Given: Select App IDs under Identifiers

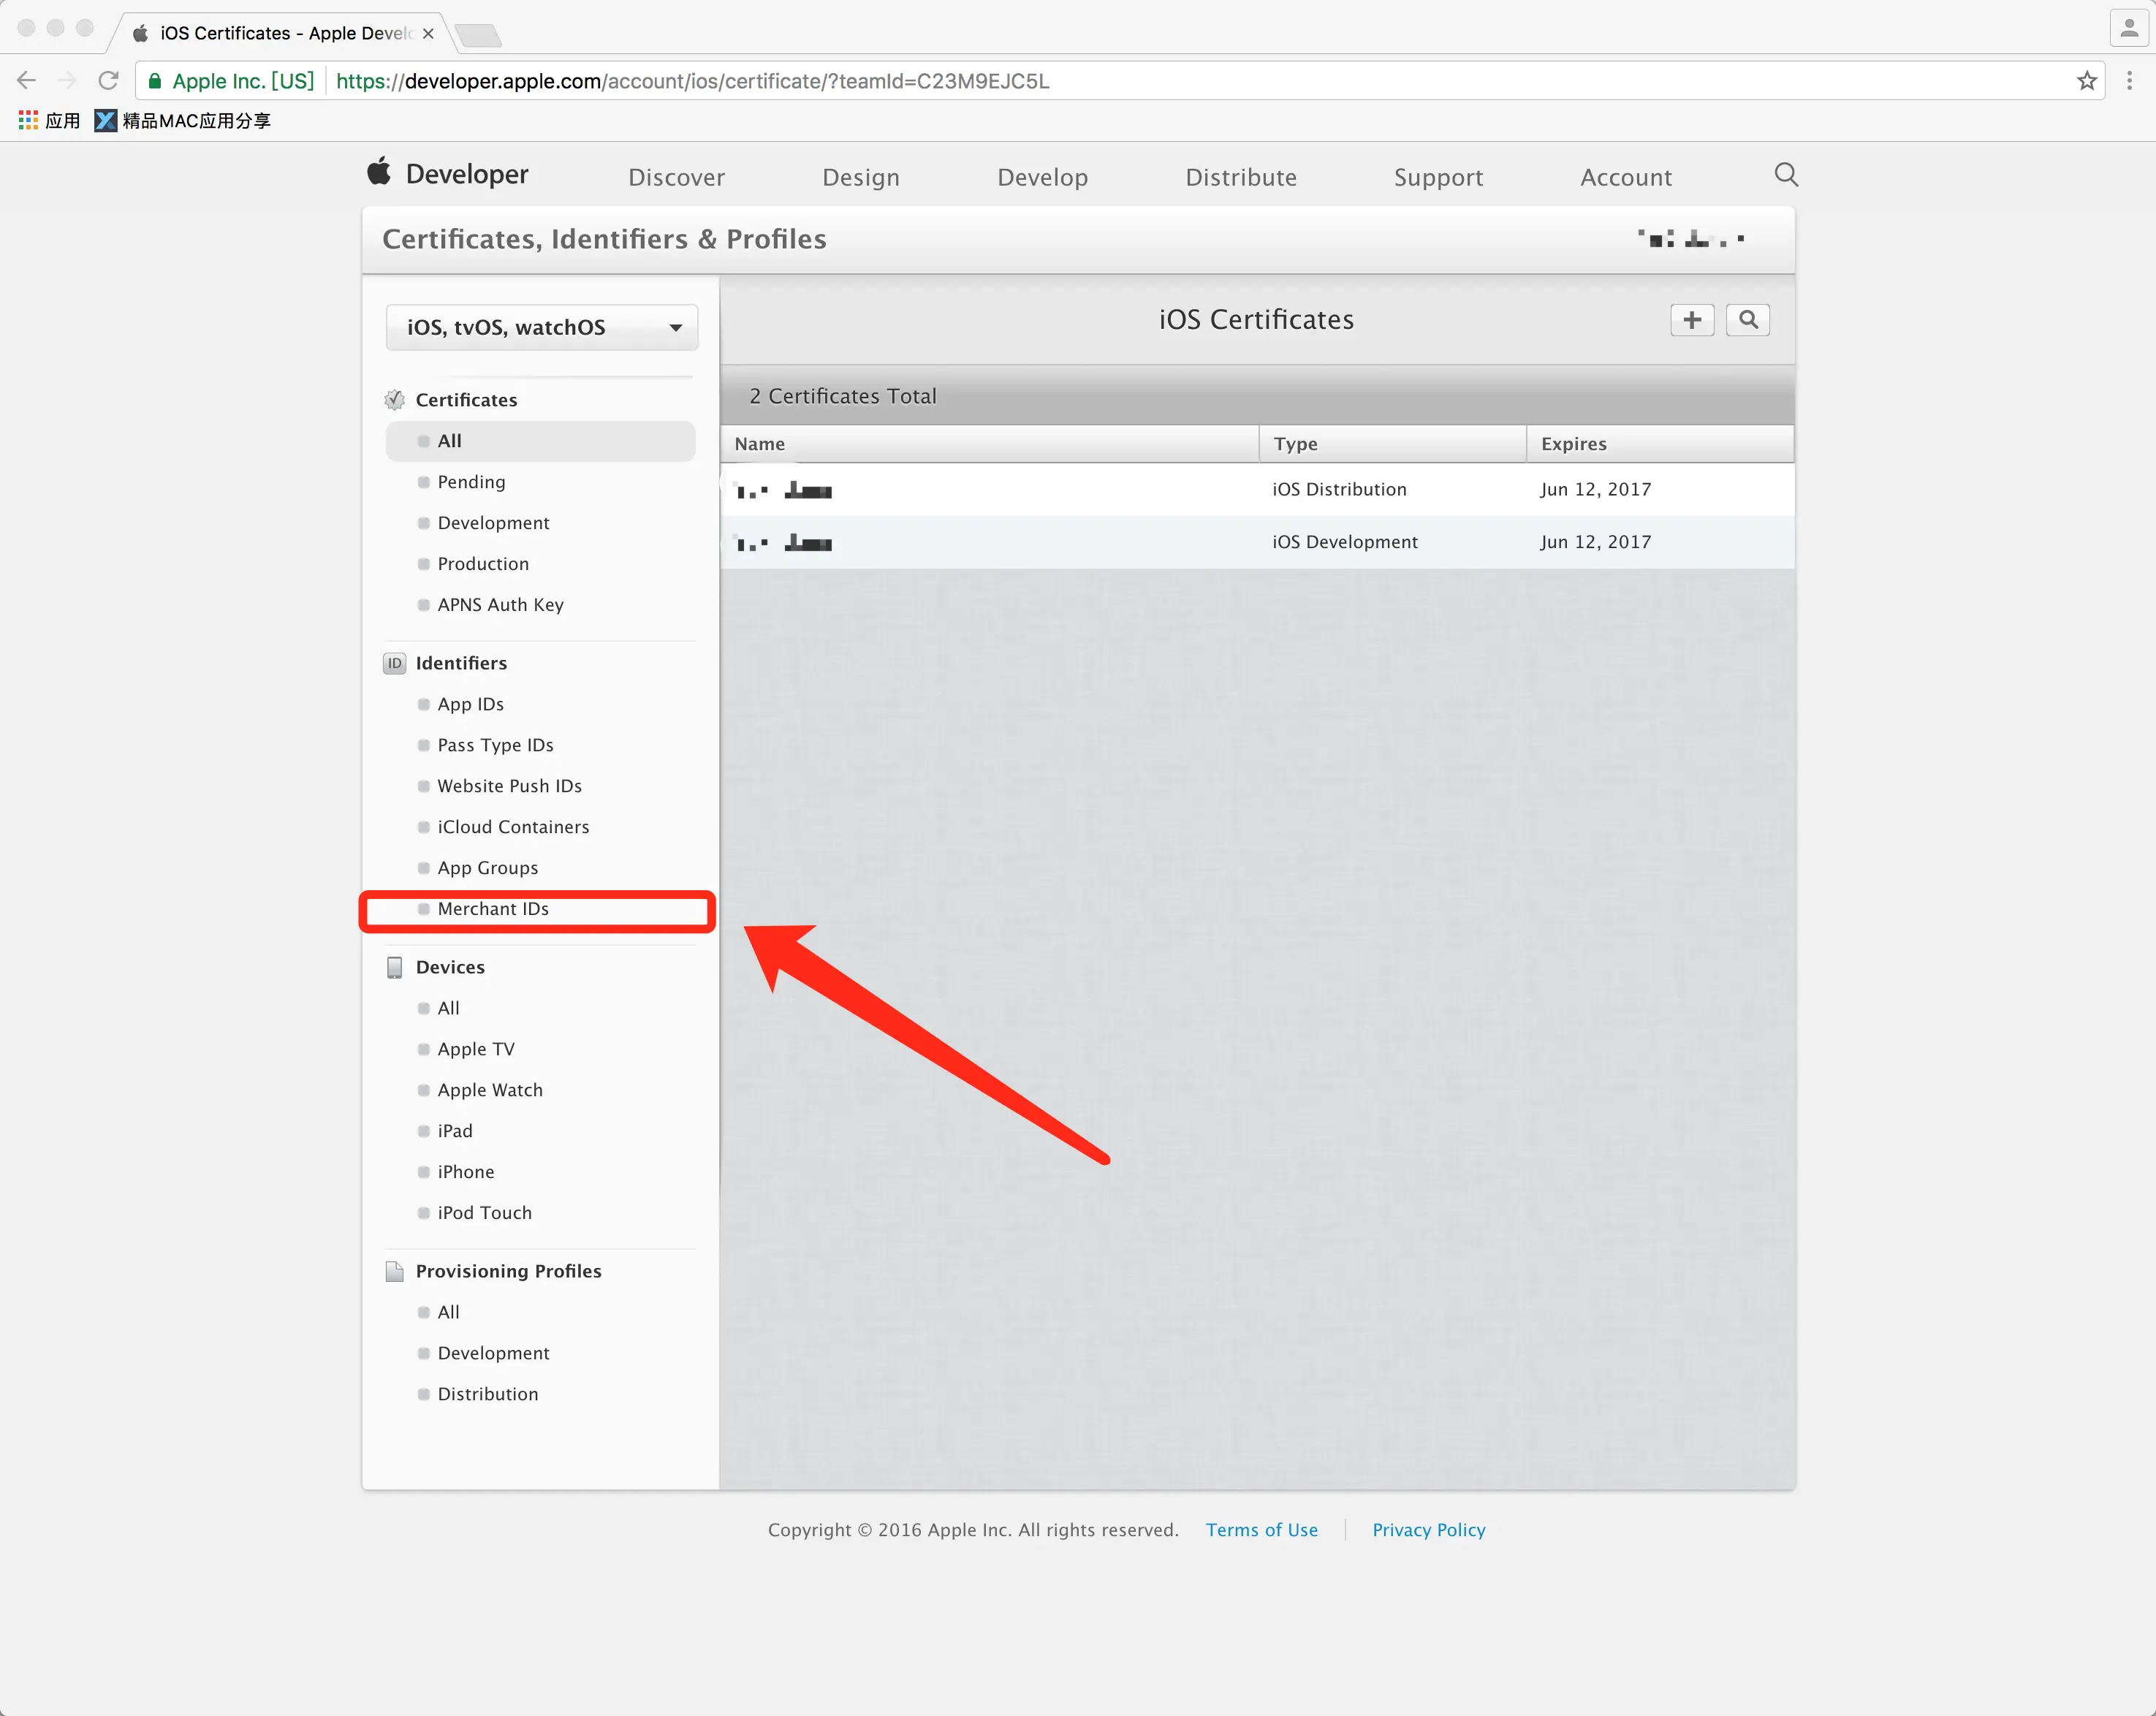Looking at the screenshot, I should 470,704.
